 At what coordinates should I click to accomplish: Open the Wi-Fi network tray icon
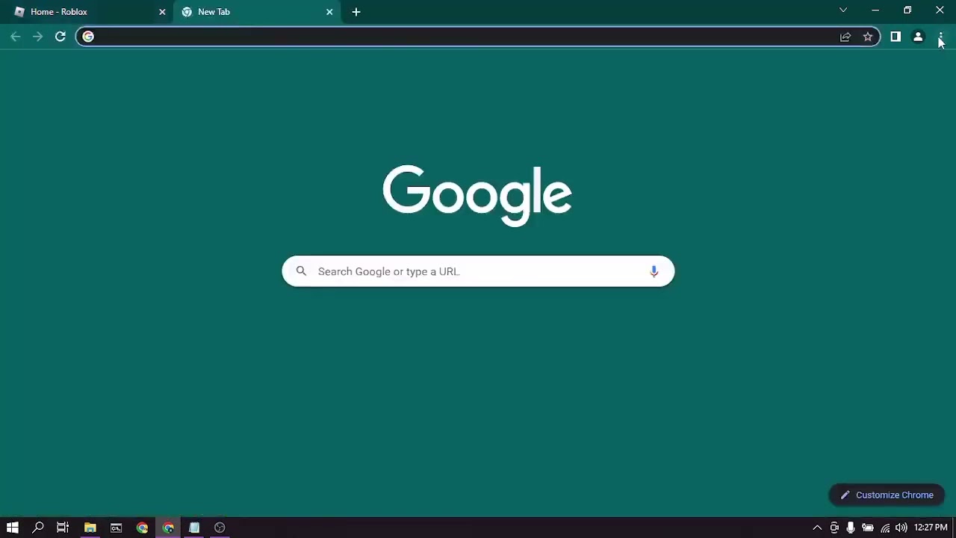click(885, 528)
